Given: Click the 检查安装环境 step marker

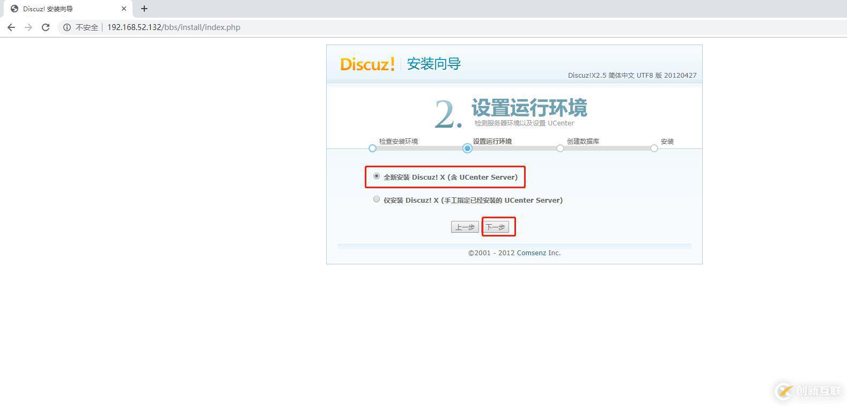Looking at the screenshot, I should [372, 149].
